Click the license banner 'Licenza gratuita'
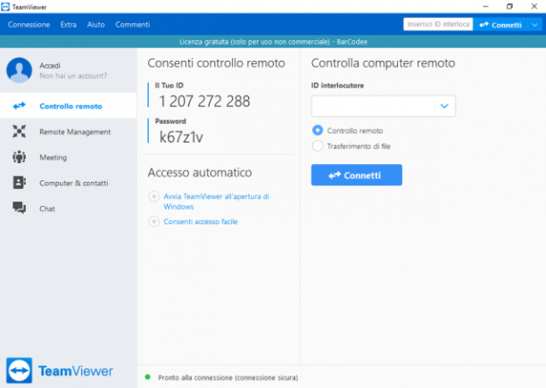This screenshot has width=546, height=388. point(273,42)
